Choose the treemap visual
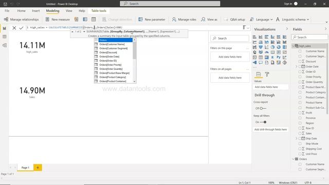329x185 pixels. pos(285,47)
